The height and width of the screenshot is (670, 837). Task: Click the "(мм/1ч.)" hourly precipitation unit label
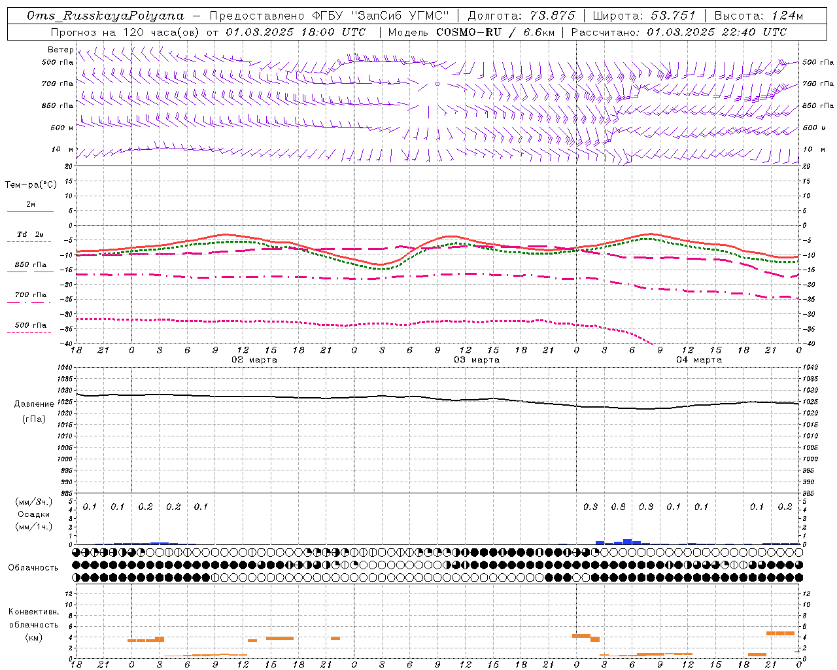tap(34, 527)
